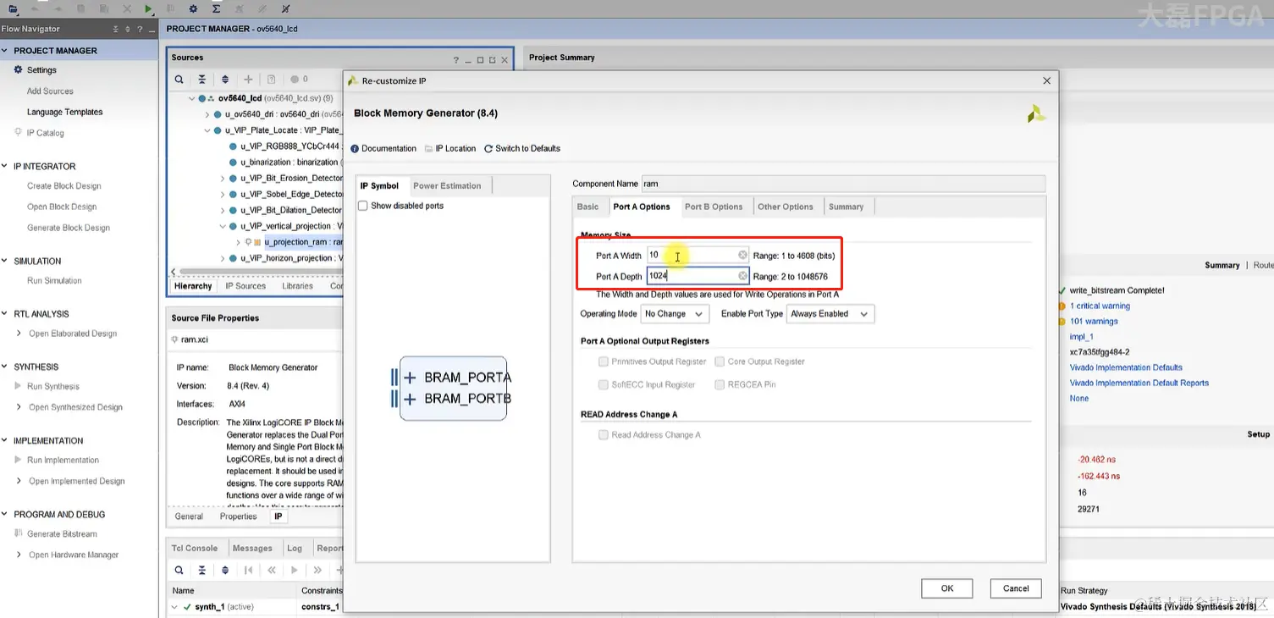Switch to the Other Options tab
This screenshot has width=1274, height=618.
786,207
